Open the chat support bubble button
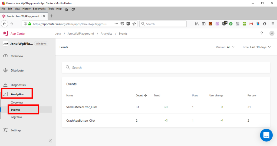The image size is (277, 146). click(x=266, y=135)
